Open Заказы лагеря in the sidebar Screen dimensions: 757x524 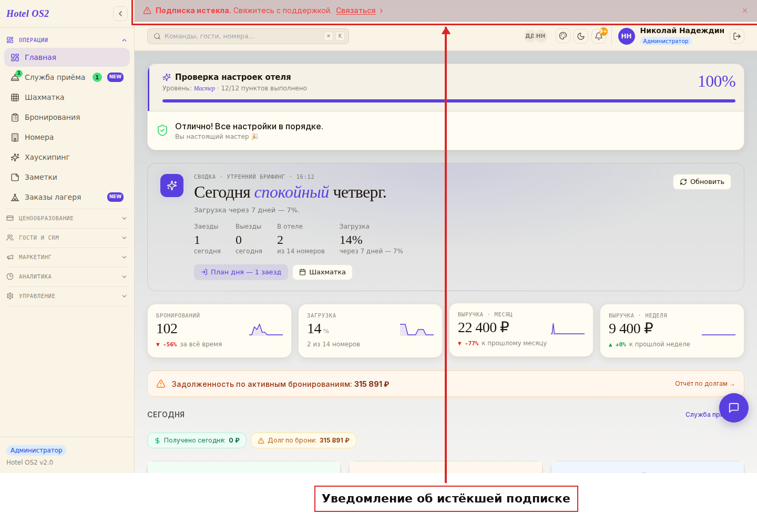pos(67,197)
